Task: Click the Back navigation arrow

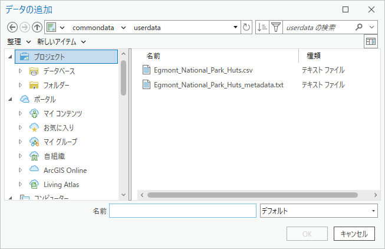Action: coord(12,27)
